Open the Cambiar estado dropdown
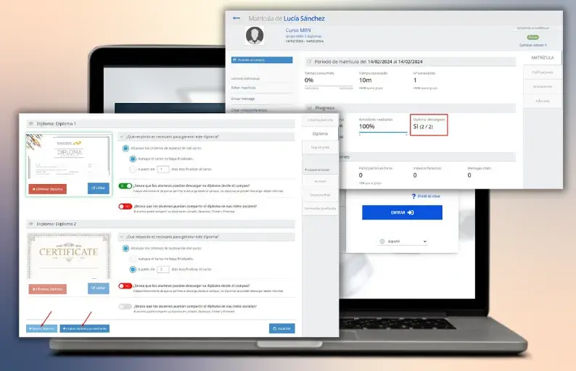Viewport: 576px width, 371px height. coord(532,45)
